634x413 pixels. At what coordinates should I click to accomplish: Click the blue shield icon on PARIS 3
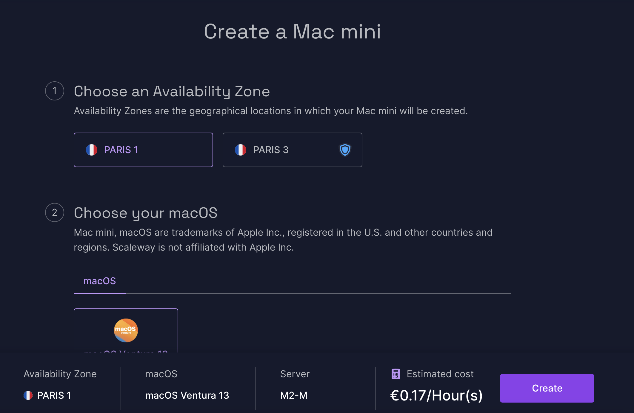[345, 150]
